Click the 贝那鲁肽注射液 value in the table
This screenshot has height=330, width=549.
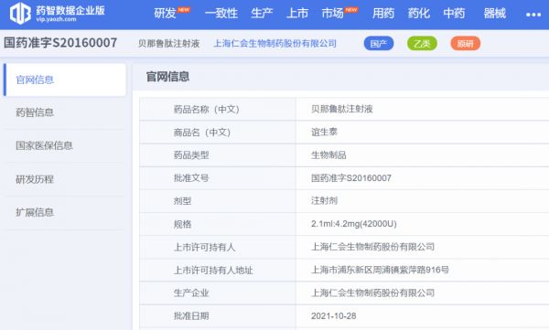pyautogui.click(x=341, y=109)
